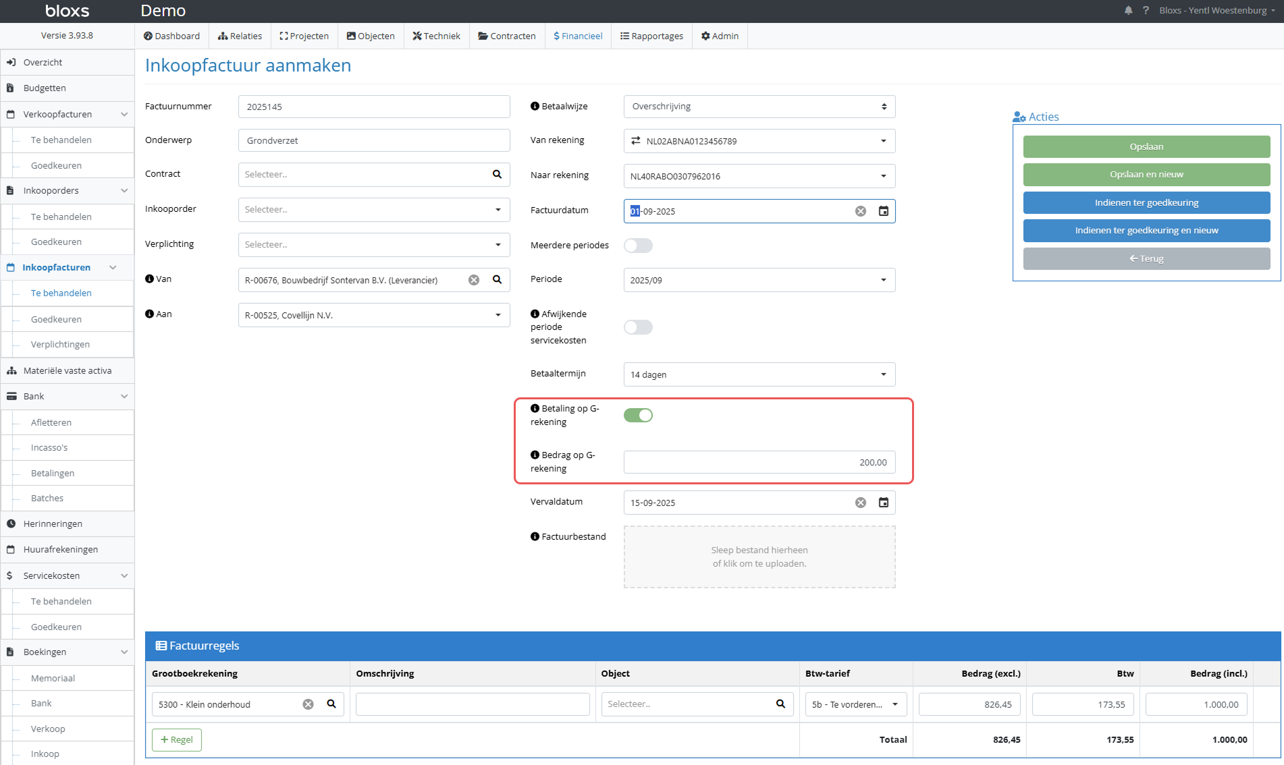Click the Opslaan button

click(x=1146, y=146)
